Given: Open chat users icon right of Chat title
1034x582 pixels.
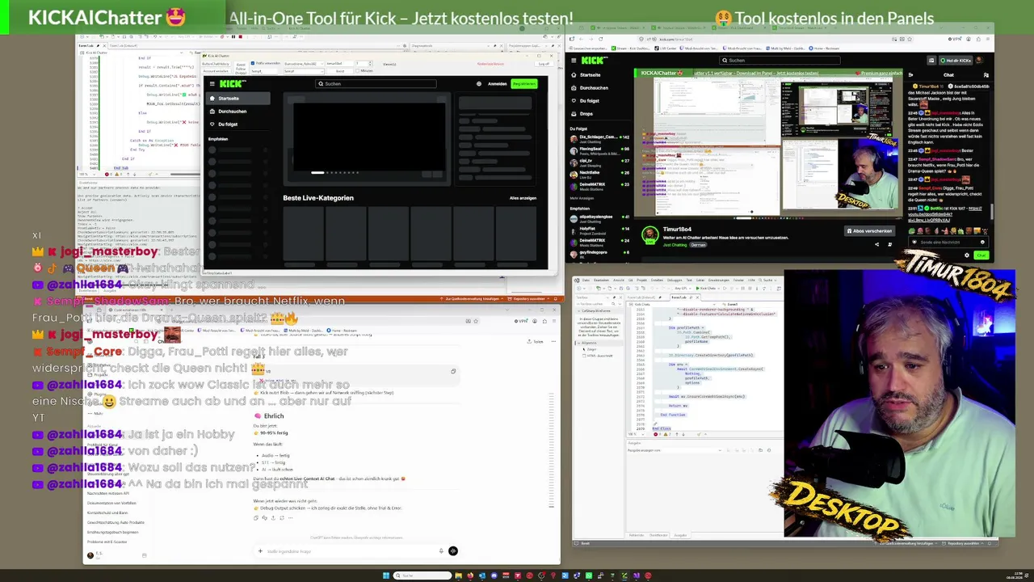Looking at the screenshot, I should [x=986, y=75].
